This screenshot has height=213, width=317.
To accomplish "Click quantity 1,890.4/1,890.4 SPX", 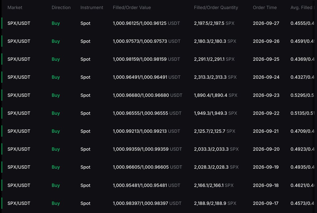I will (216, 95).
